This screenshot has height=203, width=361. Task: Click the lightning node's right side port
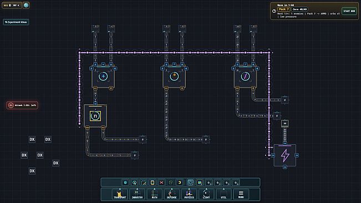(297, 155)
